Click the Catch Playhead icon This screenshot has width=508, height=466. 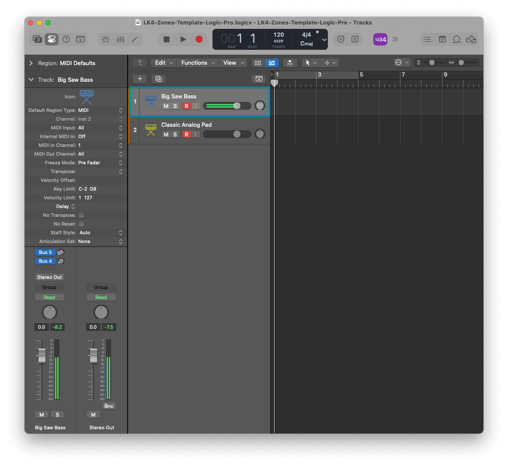[290, 63]
